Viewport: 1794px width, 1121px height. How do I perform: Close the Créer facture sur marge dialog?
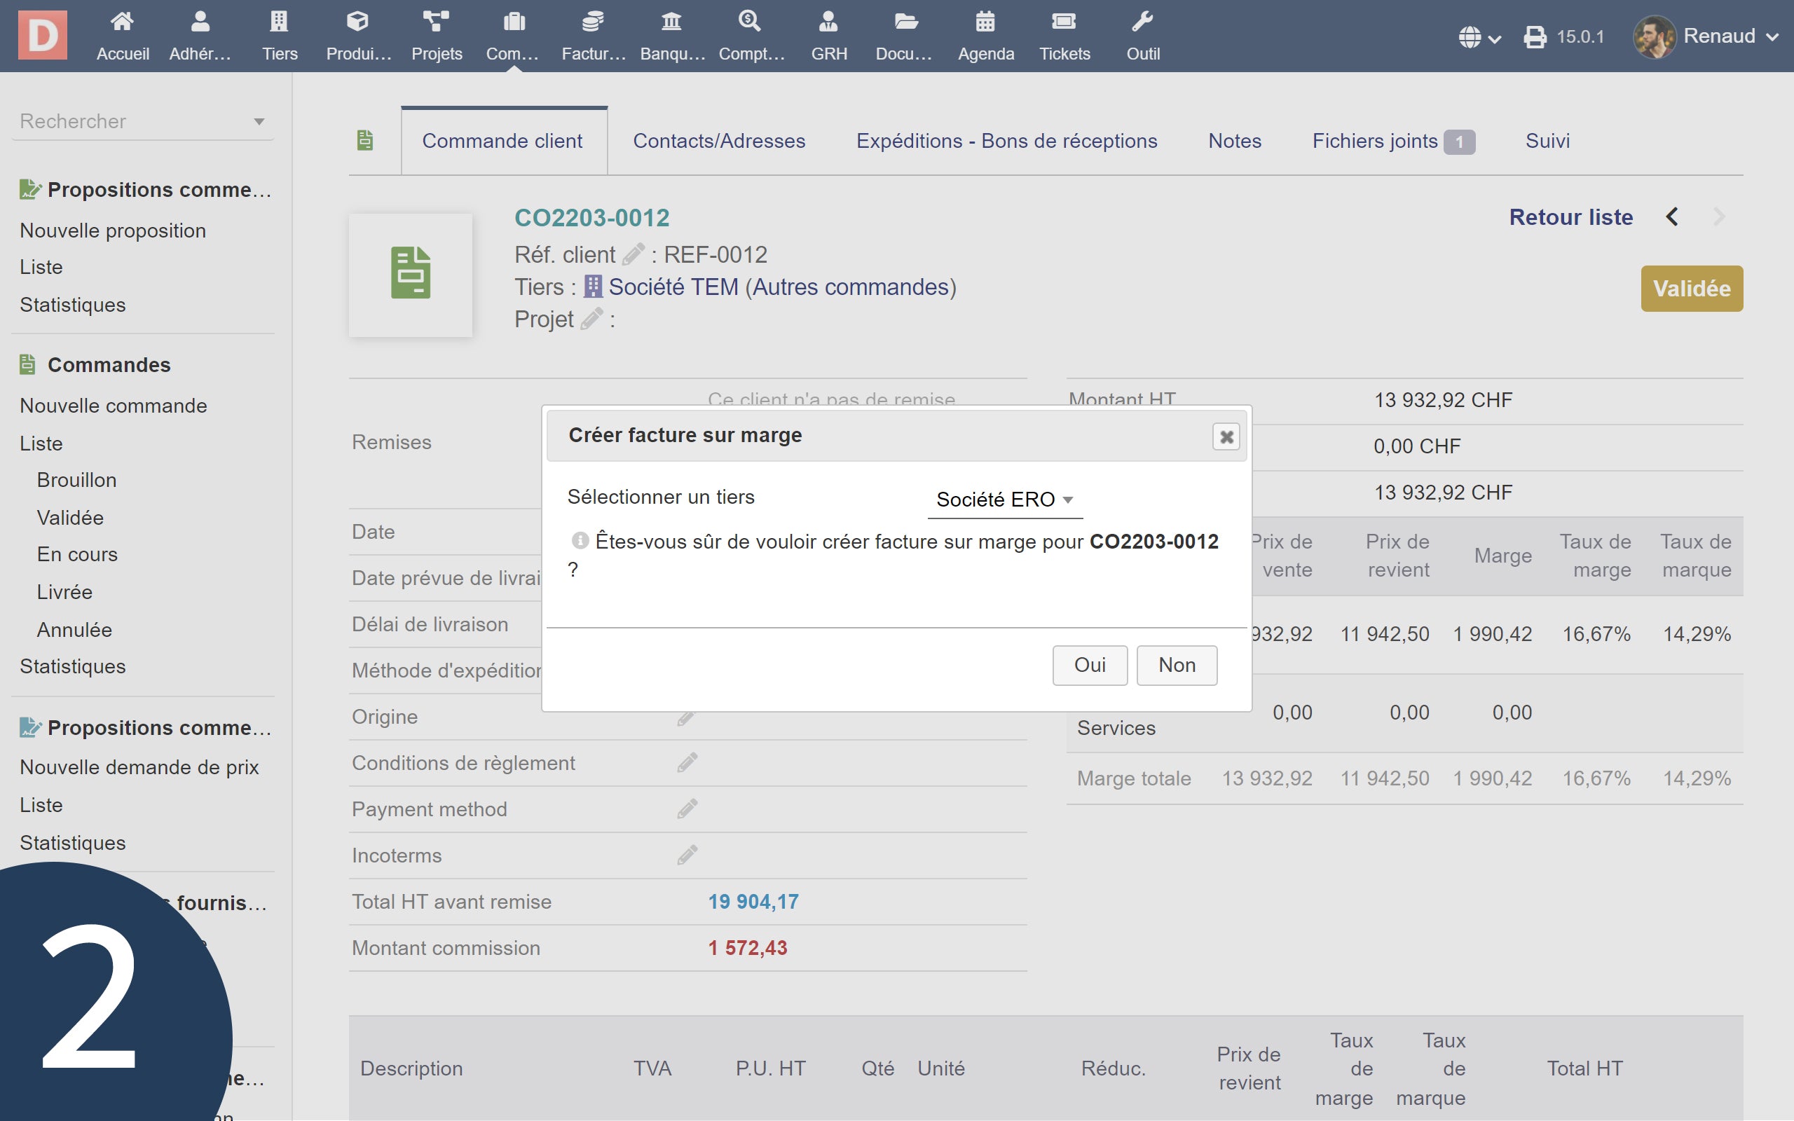[x=1226, y=436]
